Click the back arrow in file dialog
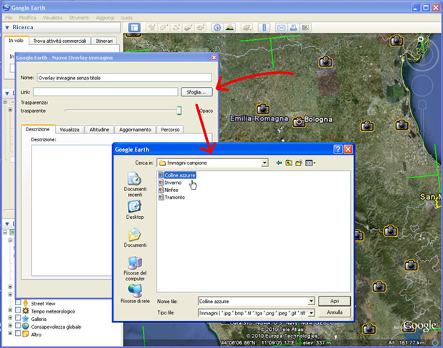The height and width of the screenshot is (348, 443). click(x=279, y=163)
